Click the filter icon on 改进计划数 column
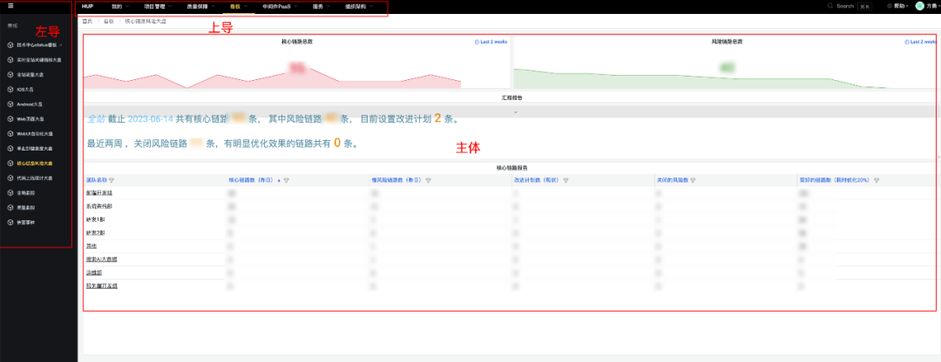 pos(565,180)
